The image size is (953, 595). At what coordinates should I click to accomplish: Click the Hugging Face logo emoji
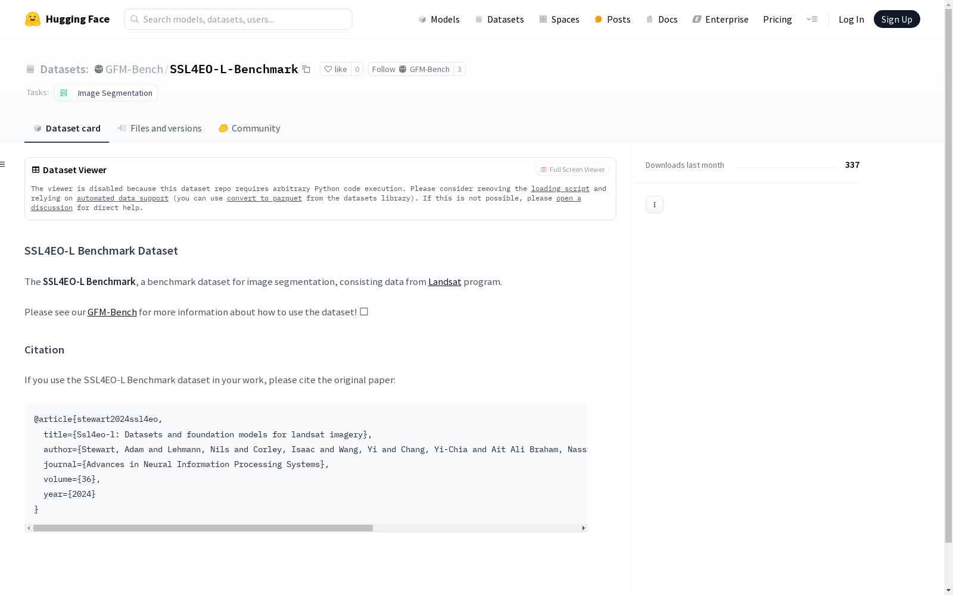coord(33,19)
